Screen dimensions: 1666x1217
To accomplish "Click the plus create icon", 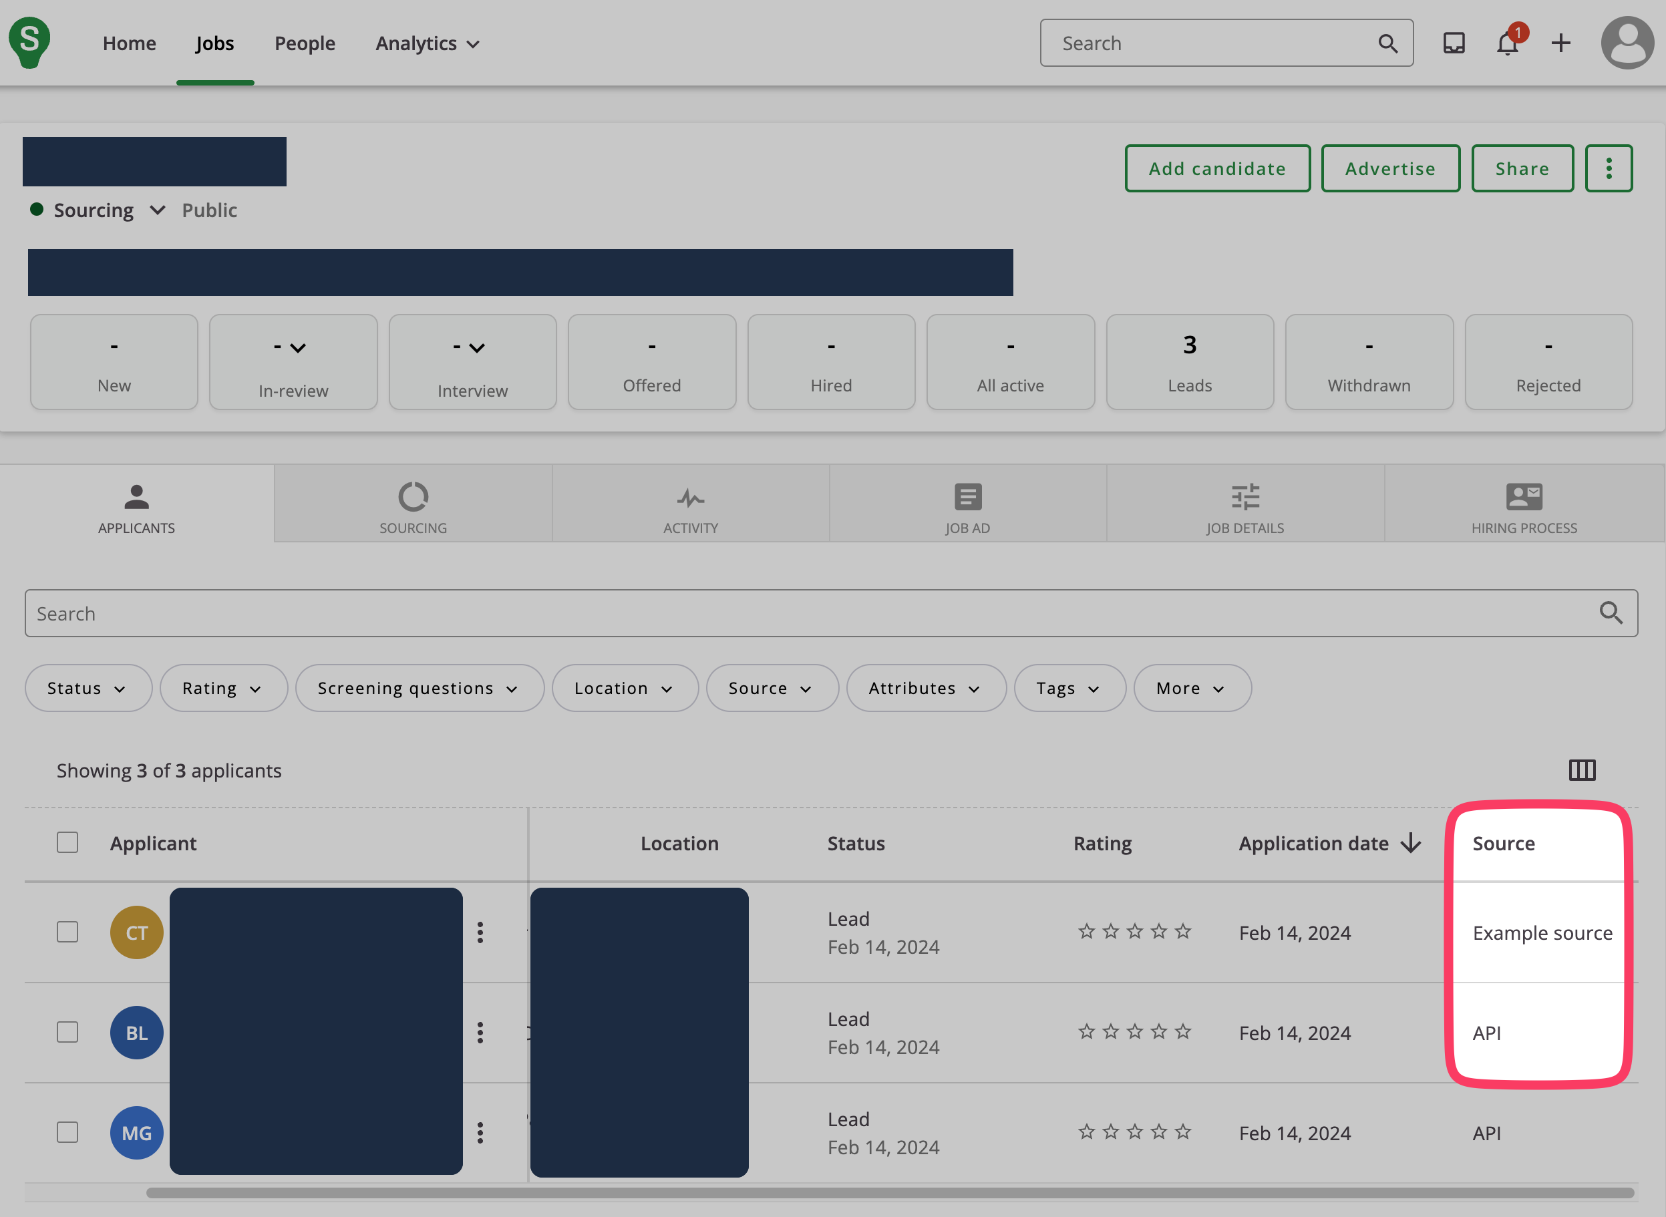I will (1560, 43).
